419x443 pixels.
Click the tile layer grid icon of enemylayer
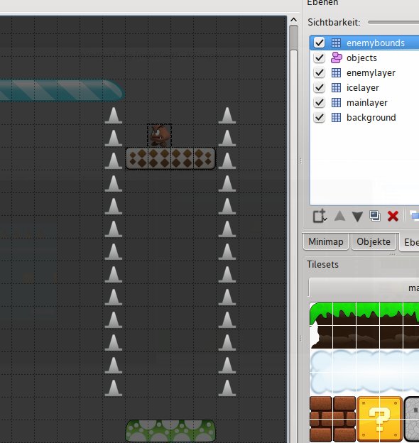[336, 72]
